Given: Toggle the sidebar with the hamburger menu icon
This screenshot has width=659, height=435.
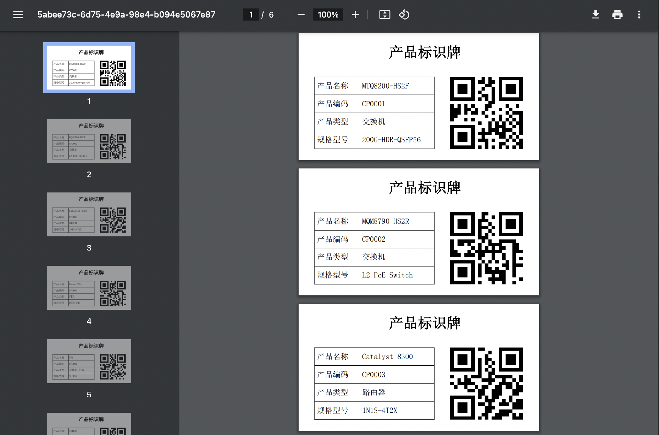Looking at the screenshot, I should point(18,15).
